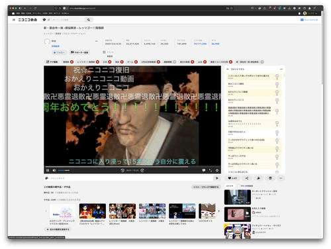Screen dimensions: 331x249
Task: Open the share button below comments
Action: point(247,178)
